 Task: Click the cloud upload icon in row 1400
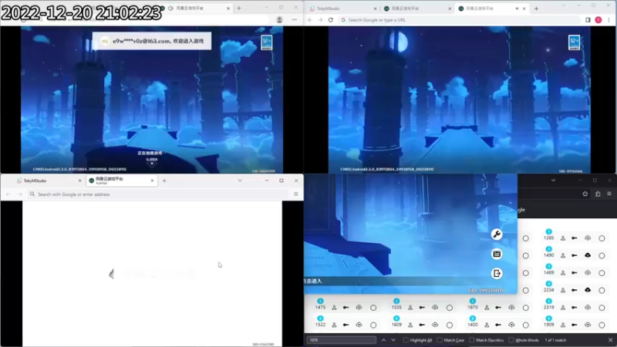(511, 325)
